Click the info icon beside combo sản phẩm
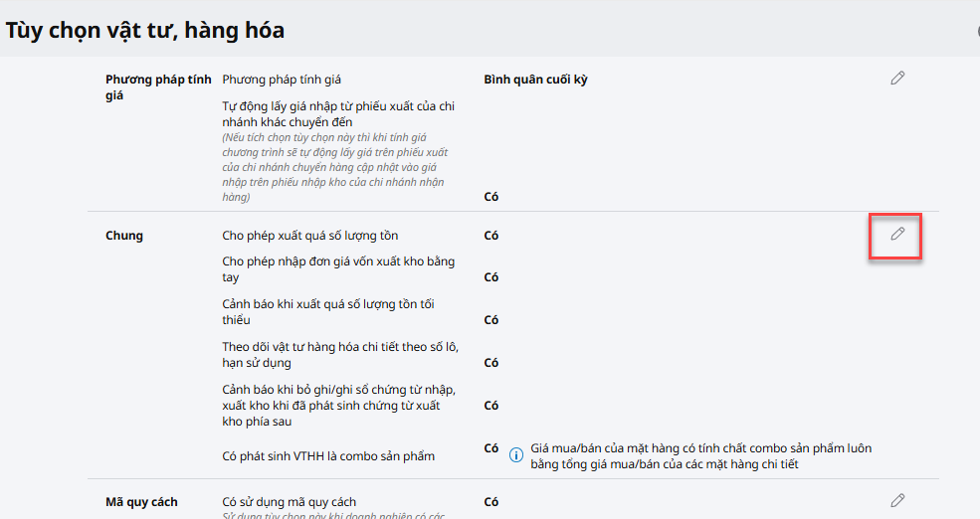Image resolution: width=980 pixels, height=519 pixels. coord(516,454)
